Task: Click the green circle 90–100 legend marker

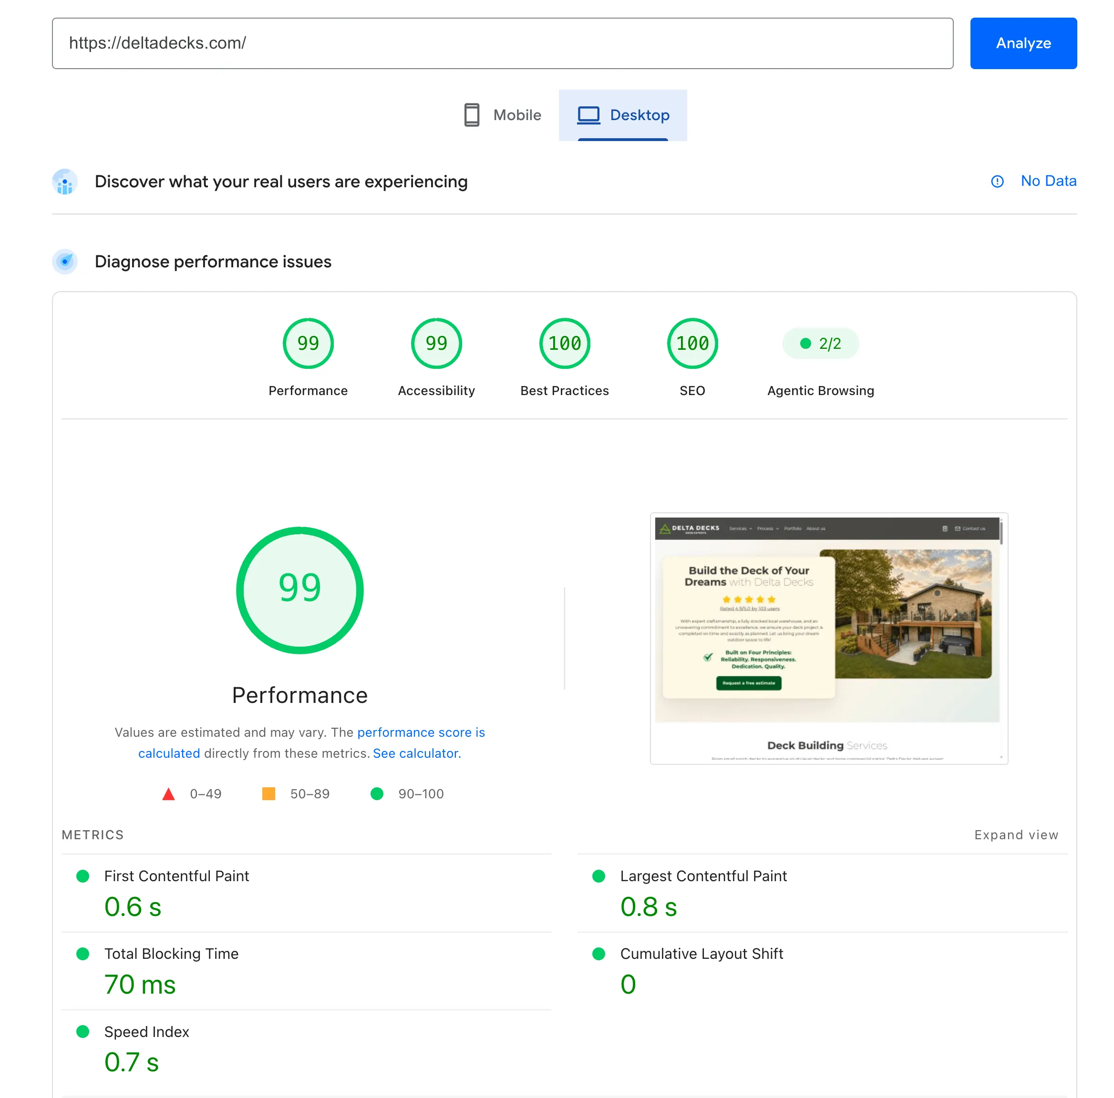Action: (x=377, y=794)
